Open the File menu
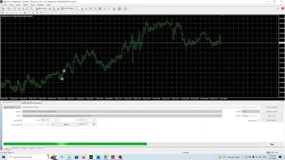The height and width of the screenshot is (160, 285). tap(5, 5)
